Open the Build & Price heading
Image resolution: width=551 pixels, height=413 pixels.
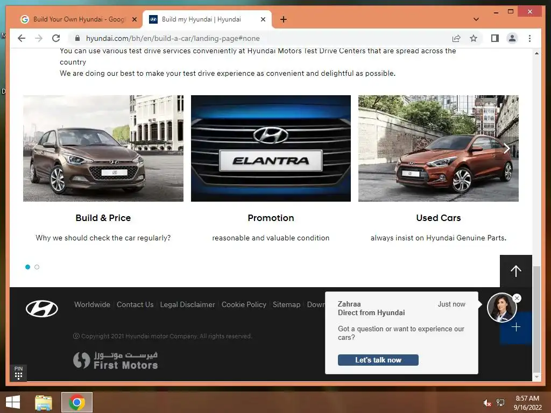point(103,218)
